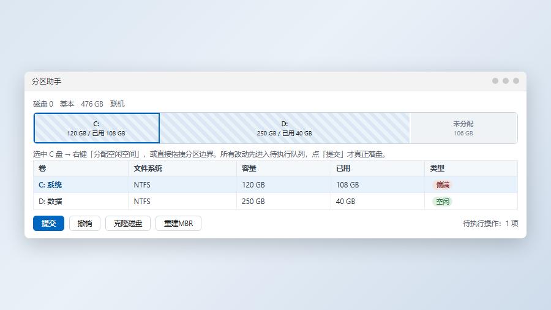The height and width of the screenshot is (310, 551).
Task: Click the 待执行操作: 1 项 status text
Action: (x=490, y=223)
